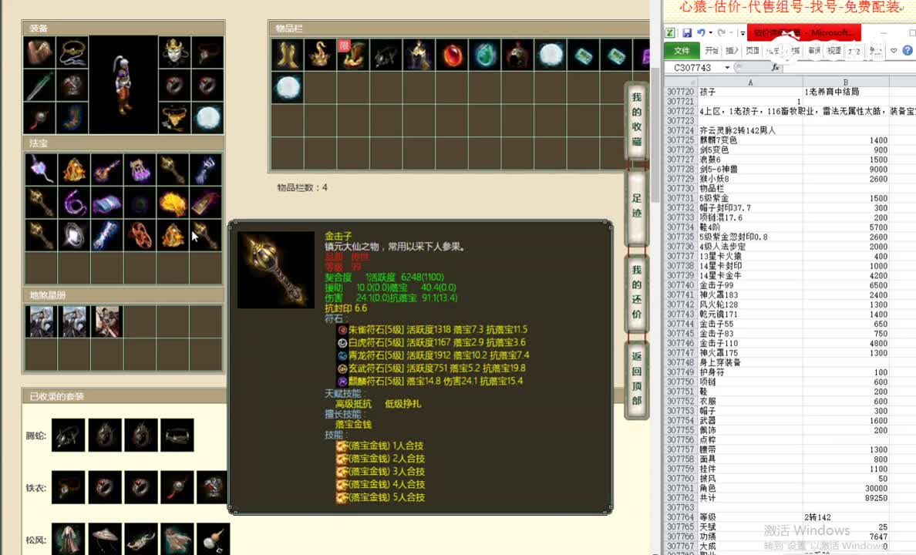The image size is (916, 555).
Task: Select the blue-white bone staff treasure
Action: click(x=107, y=235)
